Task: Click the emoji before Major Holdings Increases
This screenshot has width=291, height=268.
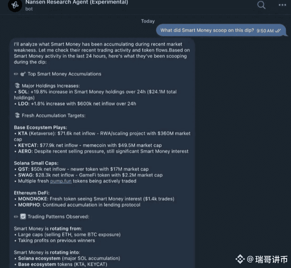Action: coord(17,86)
